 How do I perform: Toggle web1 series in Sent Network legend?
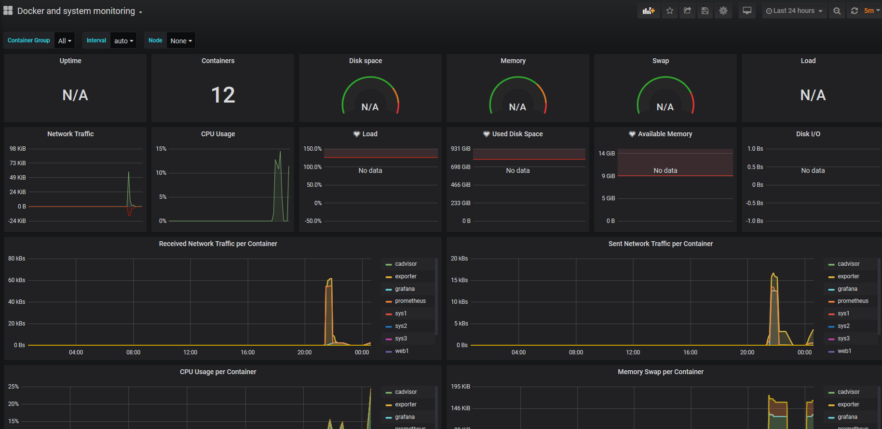pyautogui.click(x=844, y=351)
